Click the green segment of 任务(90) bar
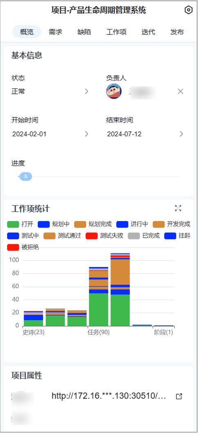This screenshot has height=433, width=198. point(99,309)
